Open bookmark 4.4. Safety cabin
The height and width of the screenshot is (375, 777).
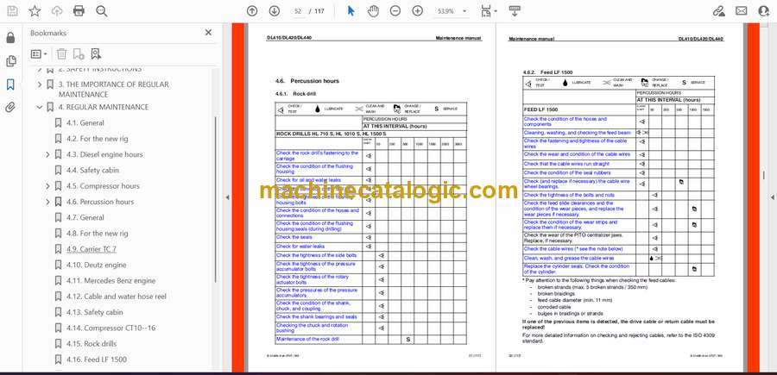(92, 170)
